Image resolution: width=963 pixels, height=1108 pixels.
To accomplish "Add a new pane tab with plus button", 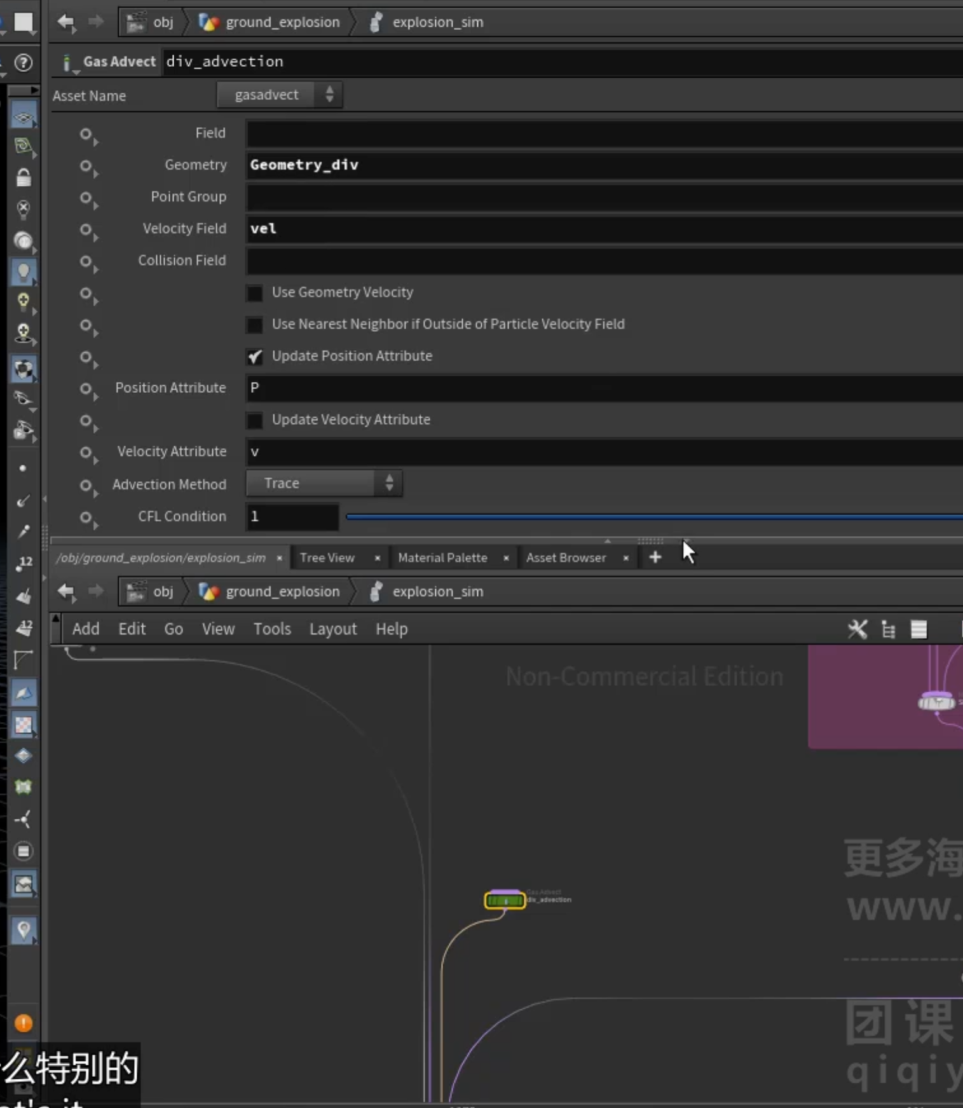I will pyautogui.click(x=655, y=557).
